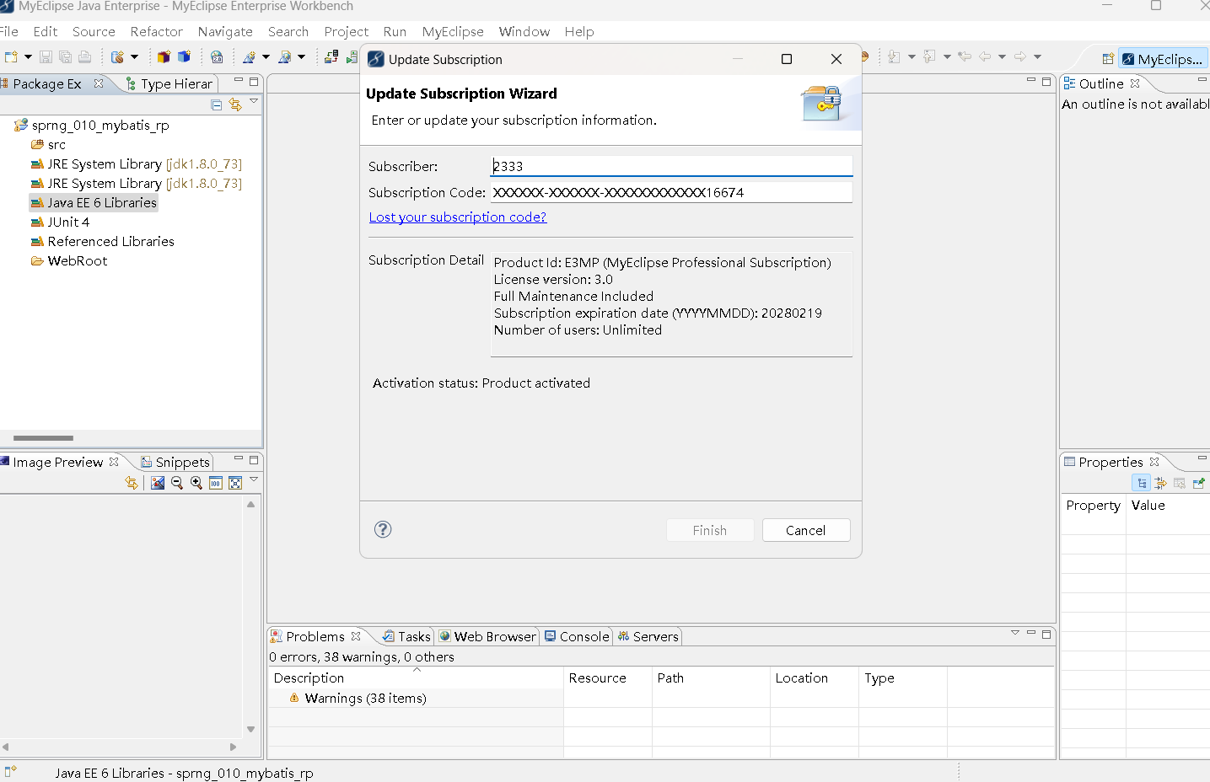The image size is (1210, 782).
Task: Click the Previous Annotation toolbar icon
Action: pyautogui.click(x=929, y=56)
